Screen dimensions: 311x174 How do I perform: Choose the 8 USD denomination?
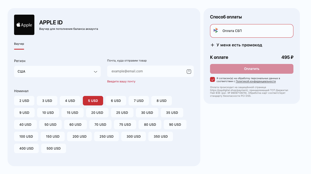point(161,101)
